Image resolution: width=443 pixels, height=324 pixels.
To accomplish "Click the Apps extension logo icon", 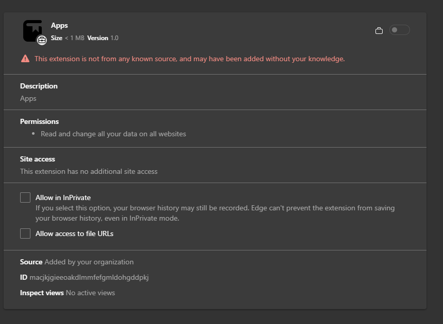I will (32, 31).
